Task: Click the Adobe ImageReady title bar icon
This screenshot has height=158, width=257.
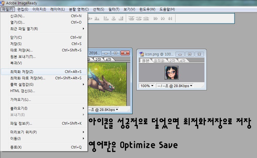Action: click(2, 3)
